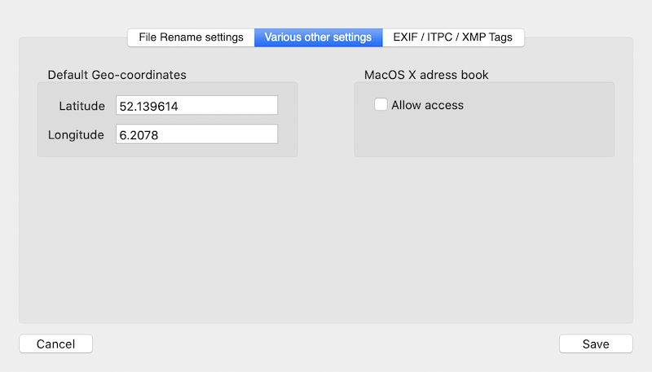Image resolution: width=652 pixels, height=372 pixels.
Task: Focus the Longitude input field
Action: click(x=196, y=135)
